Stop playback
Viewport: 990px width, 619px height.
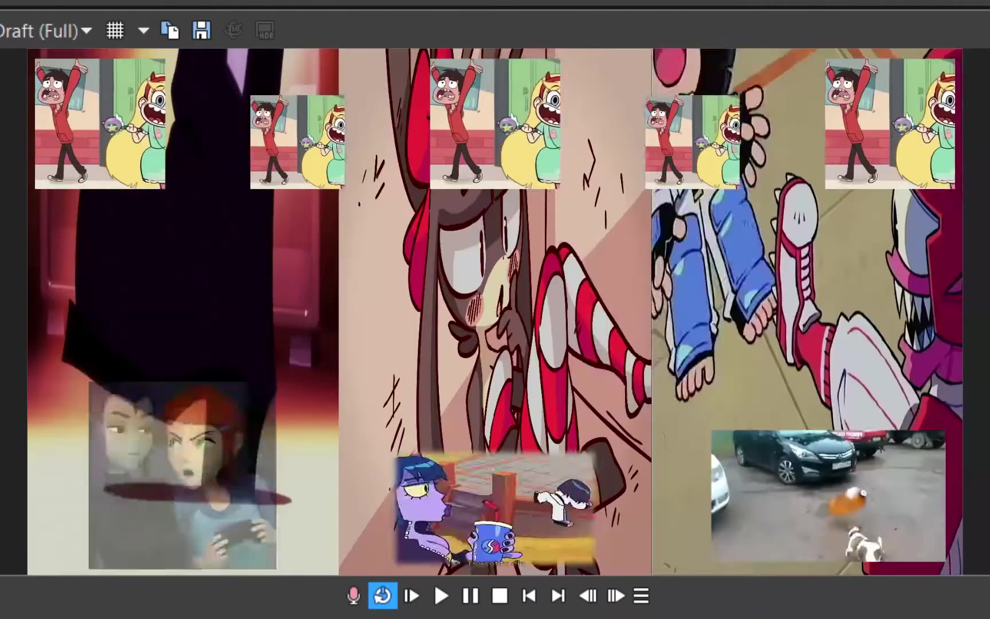[500, 596]
